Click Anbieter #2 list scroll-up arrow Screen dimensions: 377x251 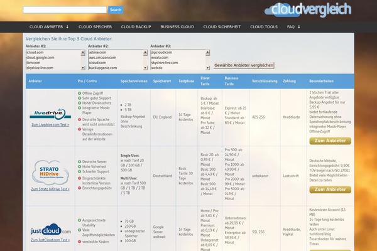click(145, 53)
